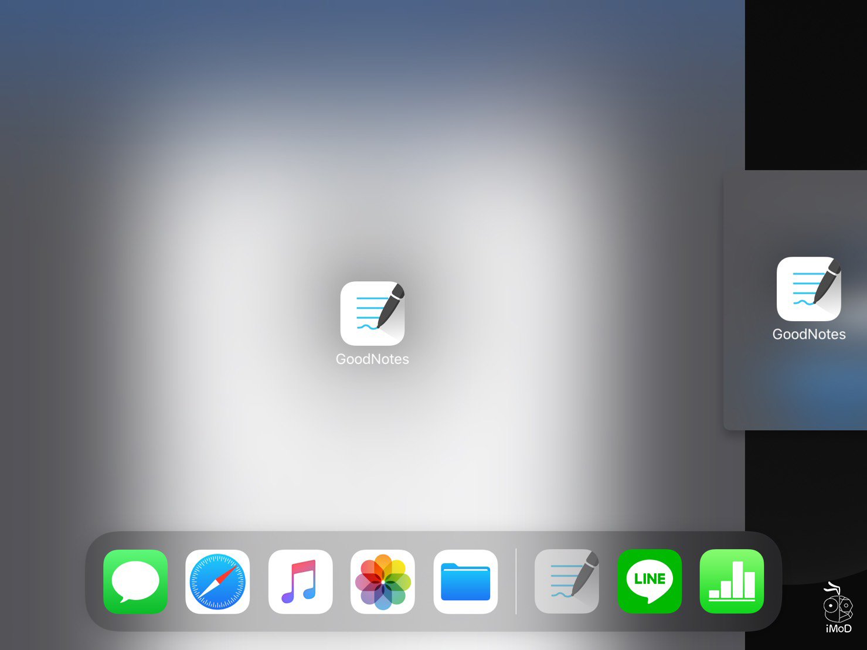Open the Numbers app in dock
This screenshot has height=650, width=867.
(732, 581)
